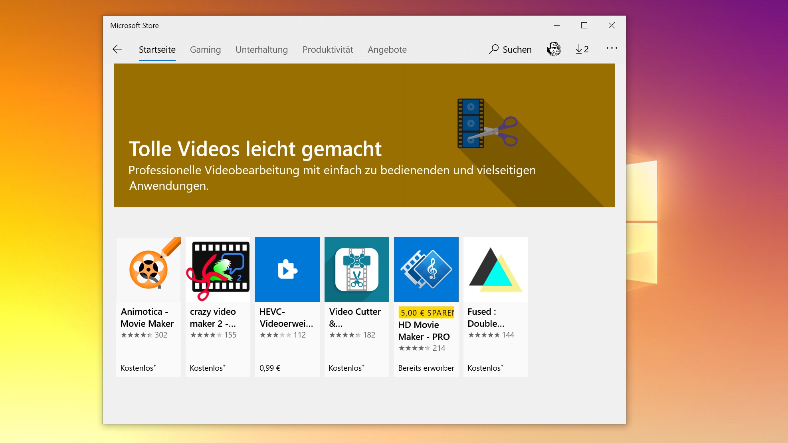Go to the Startseite tab
This screenshot has width=788, height=443.
(x=157, y=50)
